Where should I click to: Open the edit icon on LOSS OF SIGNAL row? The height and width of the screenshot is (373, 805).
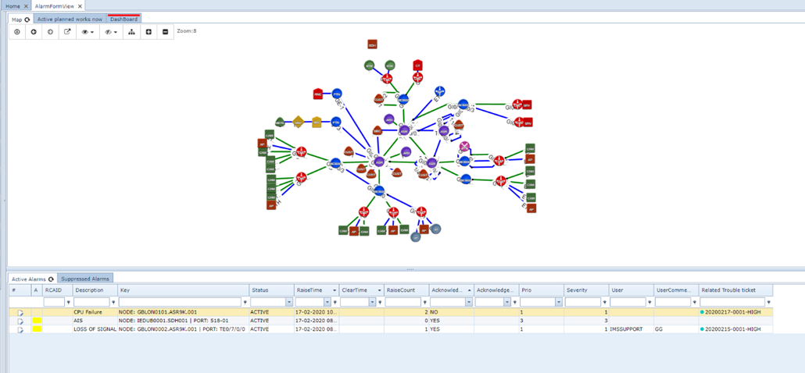pos(20,329)
